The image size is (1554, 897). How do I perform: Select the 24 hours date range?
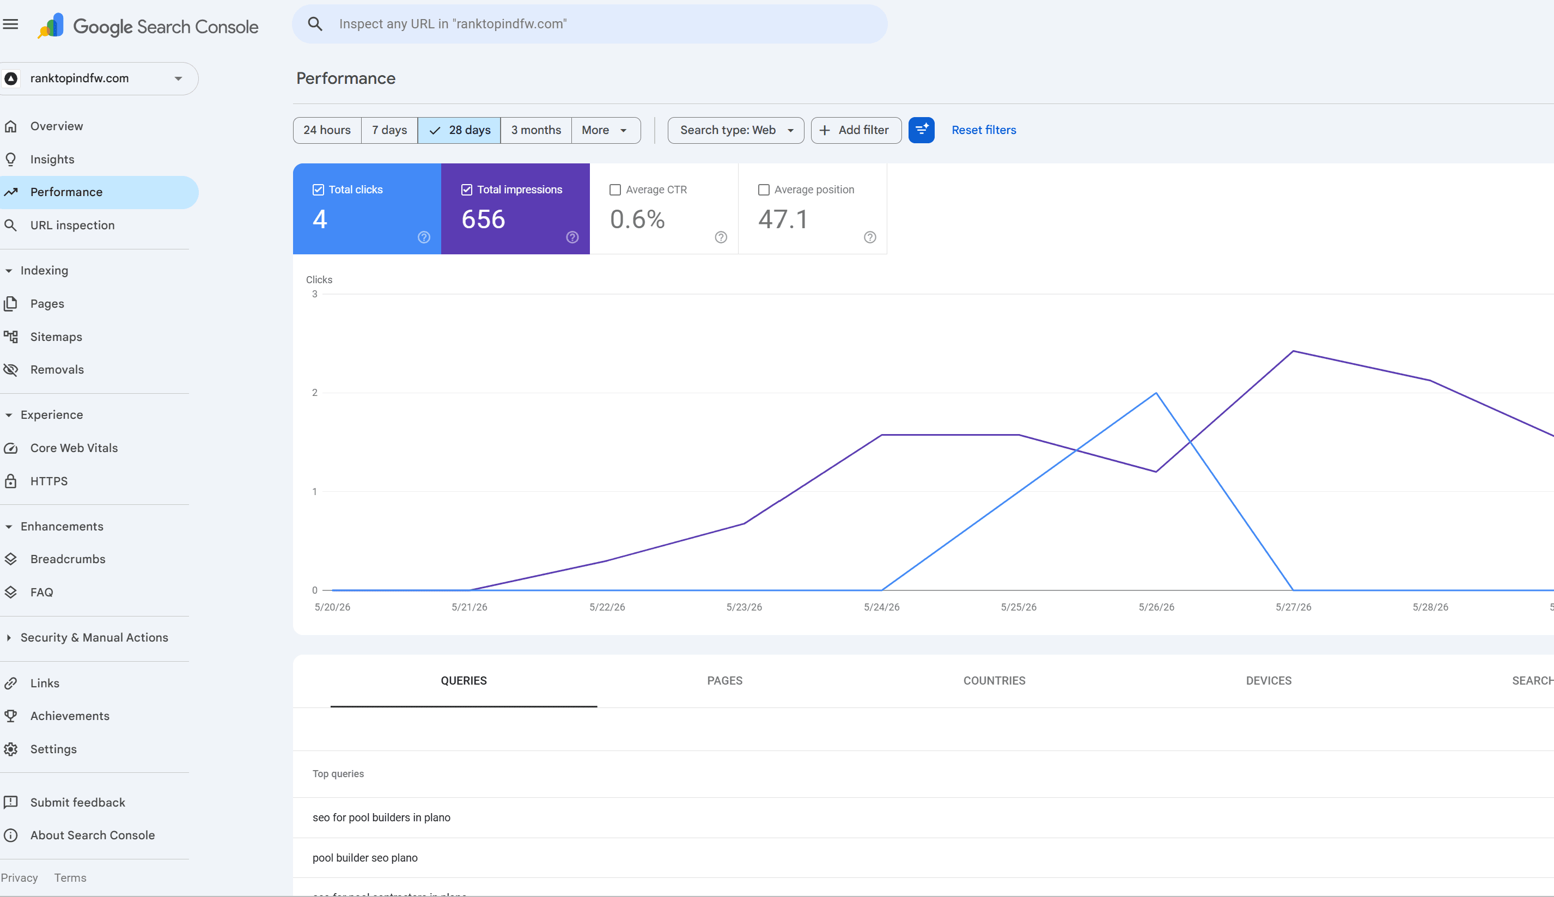[327, 130]
